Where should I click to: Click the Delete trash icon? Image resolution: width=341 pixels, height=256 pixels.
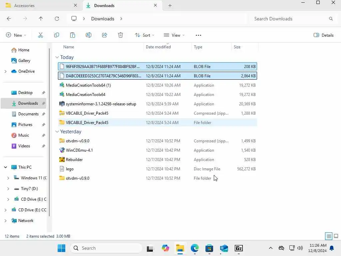(x=121, y=35)
